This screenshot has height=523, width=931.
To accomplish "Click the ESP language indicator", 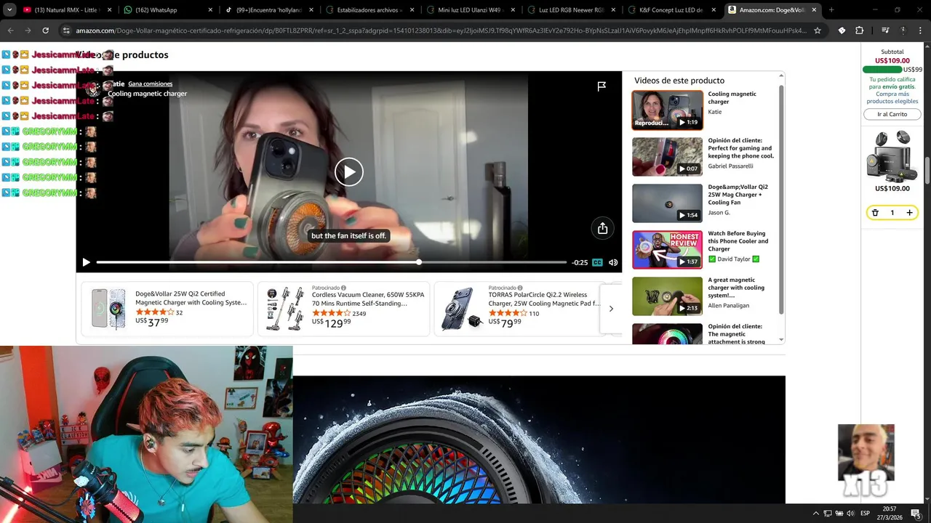I will (866, 514).
